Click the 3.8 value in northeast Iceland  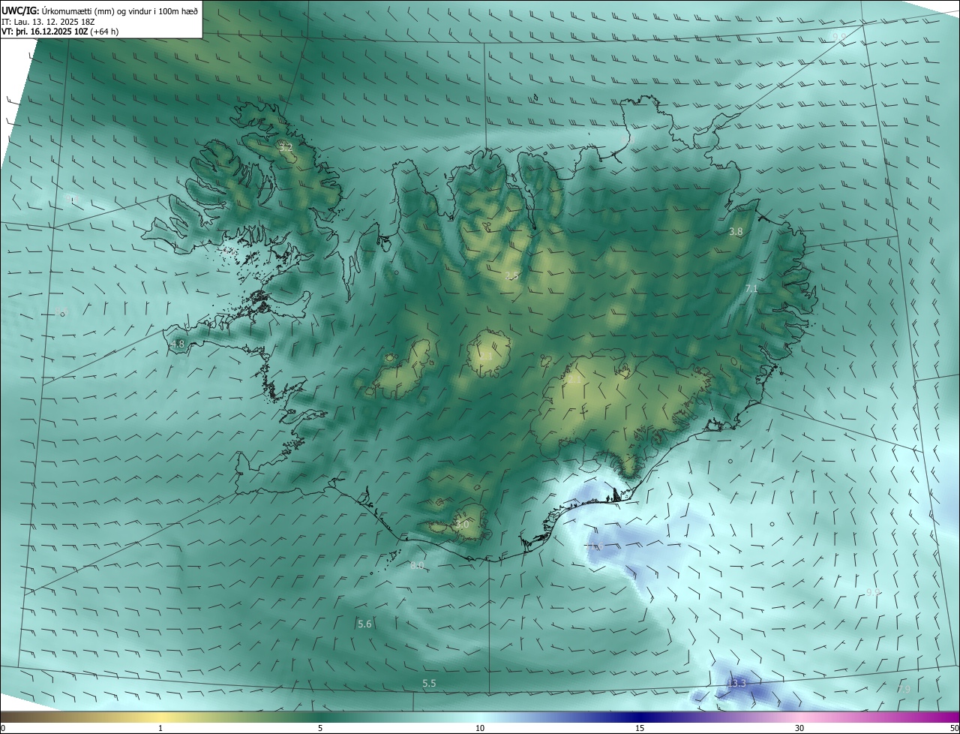pyautogui.click(x=736, y=232)
